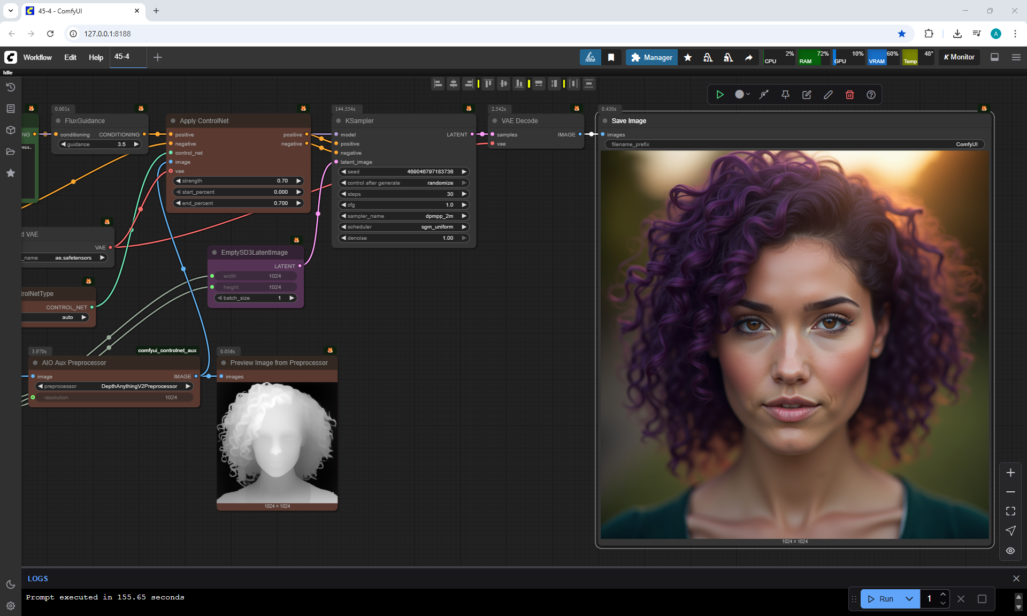Click the fit view icon on canvas
Screen dimensions: 1027x616
[x=1010, y=511]
